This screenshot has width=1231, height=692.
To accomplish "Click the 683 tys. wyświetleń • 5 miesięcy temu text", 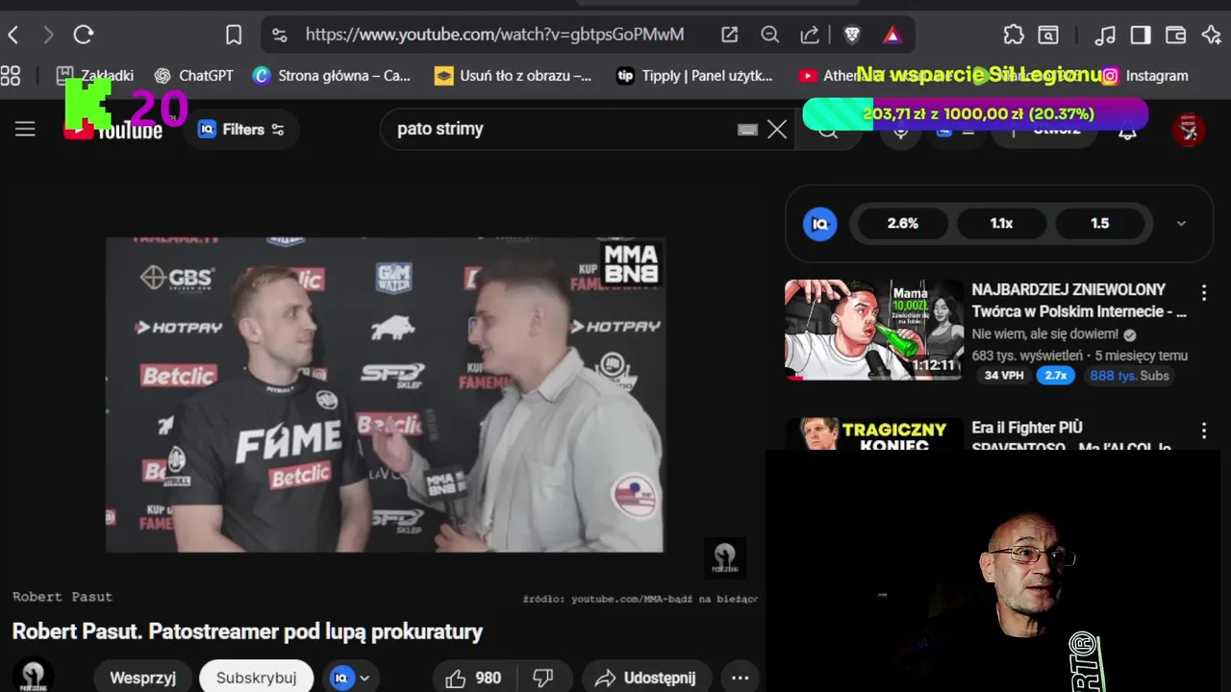I will click(x=1079, y=355).
